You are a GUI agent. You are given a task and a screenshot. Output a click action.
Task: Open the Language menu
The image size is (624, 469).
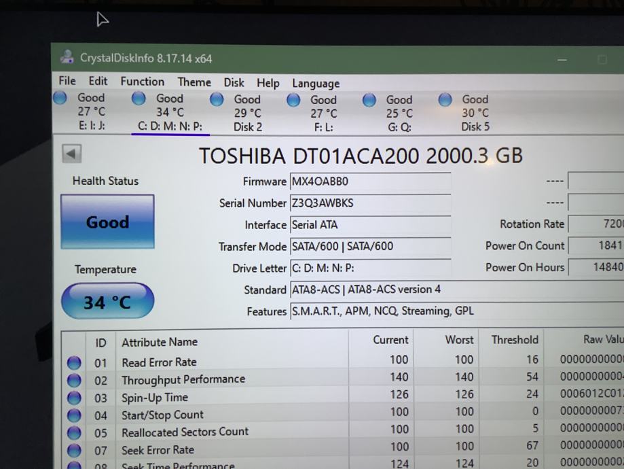pos(315,84)
